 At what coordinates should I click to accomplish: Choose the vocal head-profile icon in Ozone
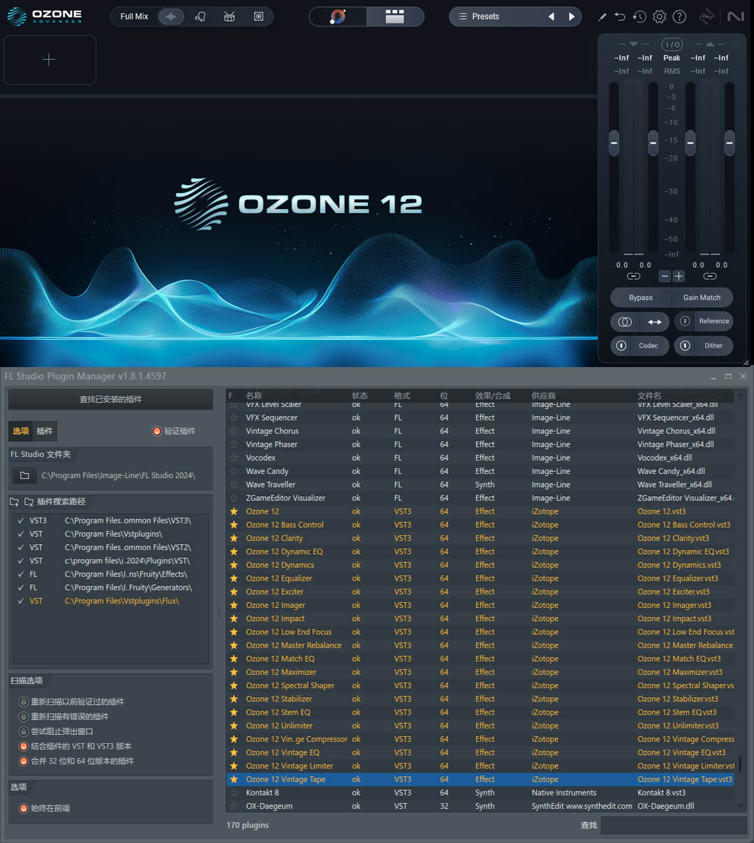click(x=200, y=17)
